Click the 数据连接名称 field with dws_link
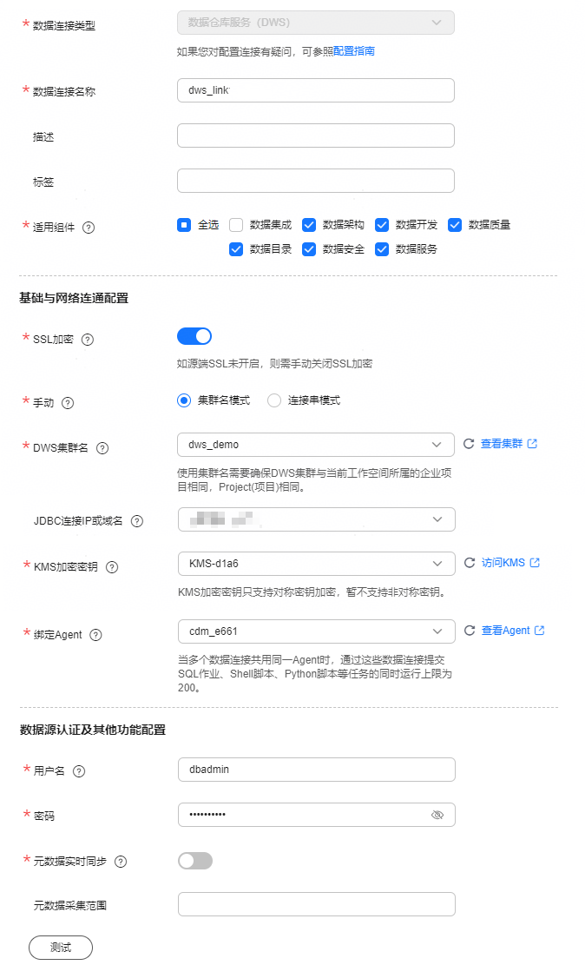Viewport: 585px width, 965px height. [x=316, y=90]
